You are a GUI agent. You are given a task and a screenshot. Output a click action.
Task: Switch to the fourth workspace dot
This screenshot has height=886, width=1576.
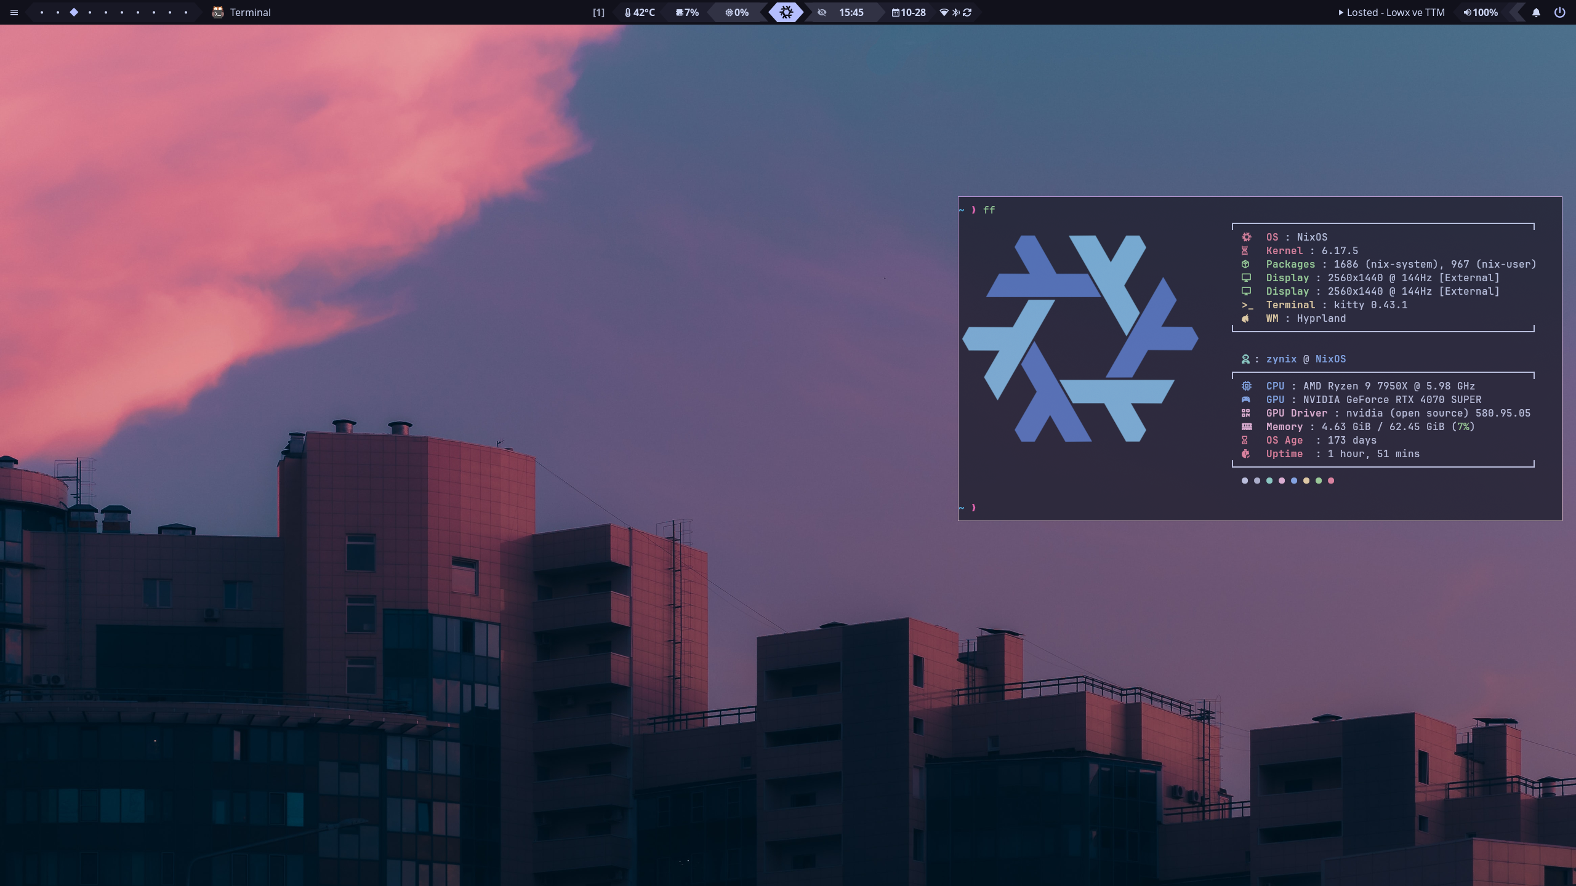[90, 12]
